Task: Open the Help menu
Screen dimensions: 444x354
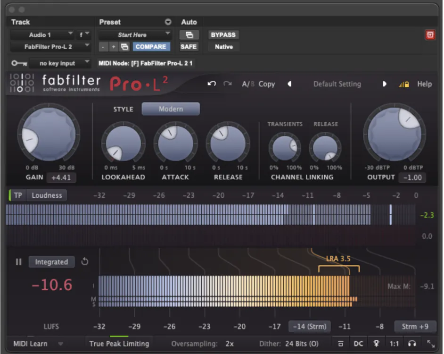Action: pos(424,84)
